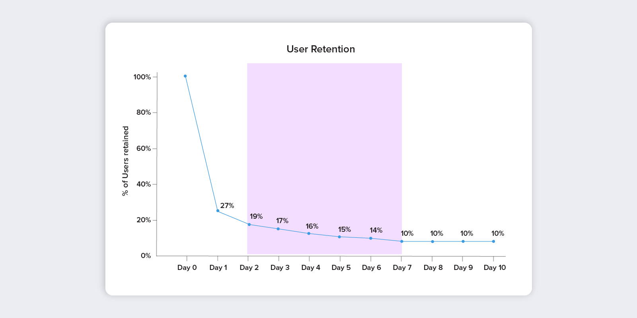Click the Day 10 data point marker
The height and width of the screenshot is (318, 637).
coord(494,241)
